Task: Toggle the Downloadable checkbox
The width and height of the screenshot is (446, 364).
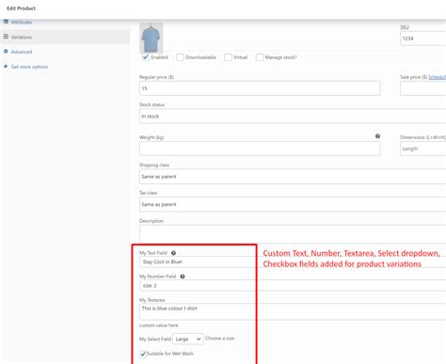Action: tap(180, 57)
